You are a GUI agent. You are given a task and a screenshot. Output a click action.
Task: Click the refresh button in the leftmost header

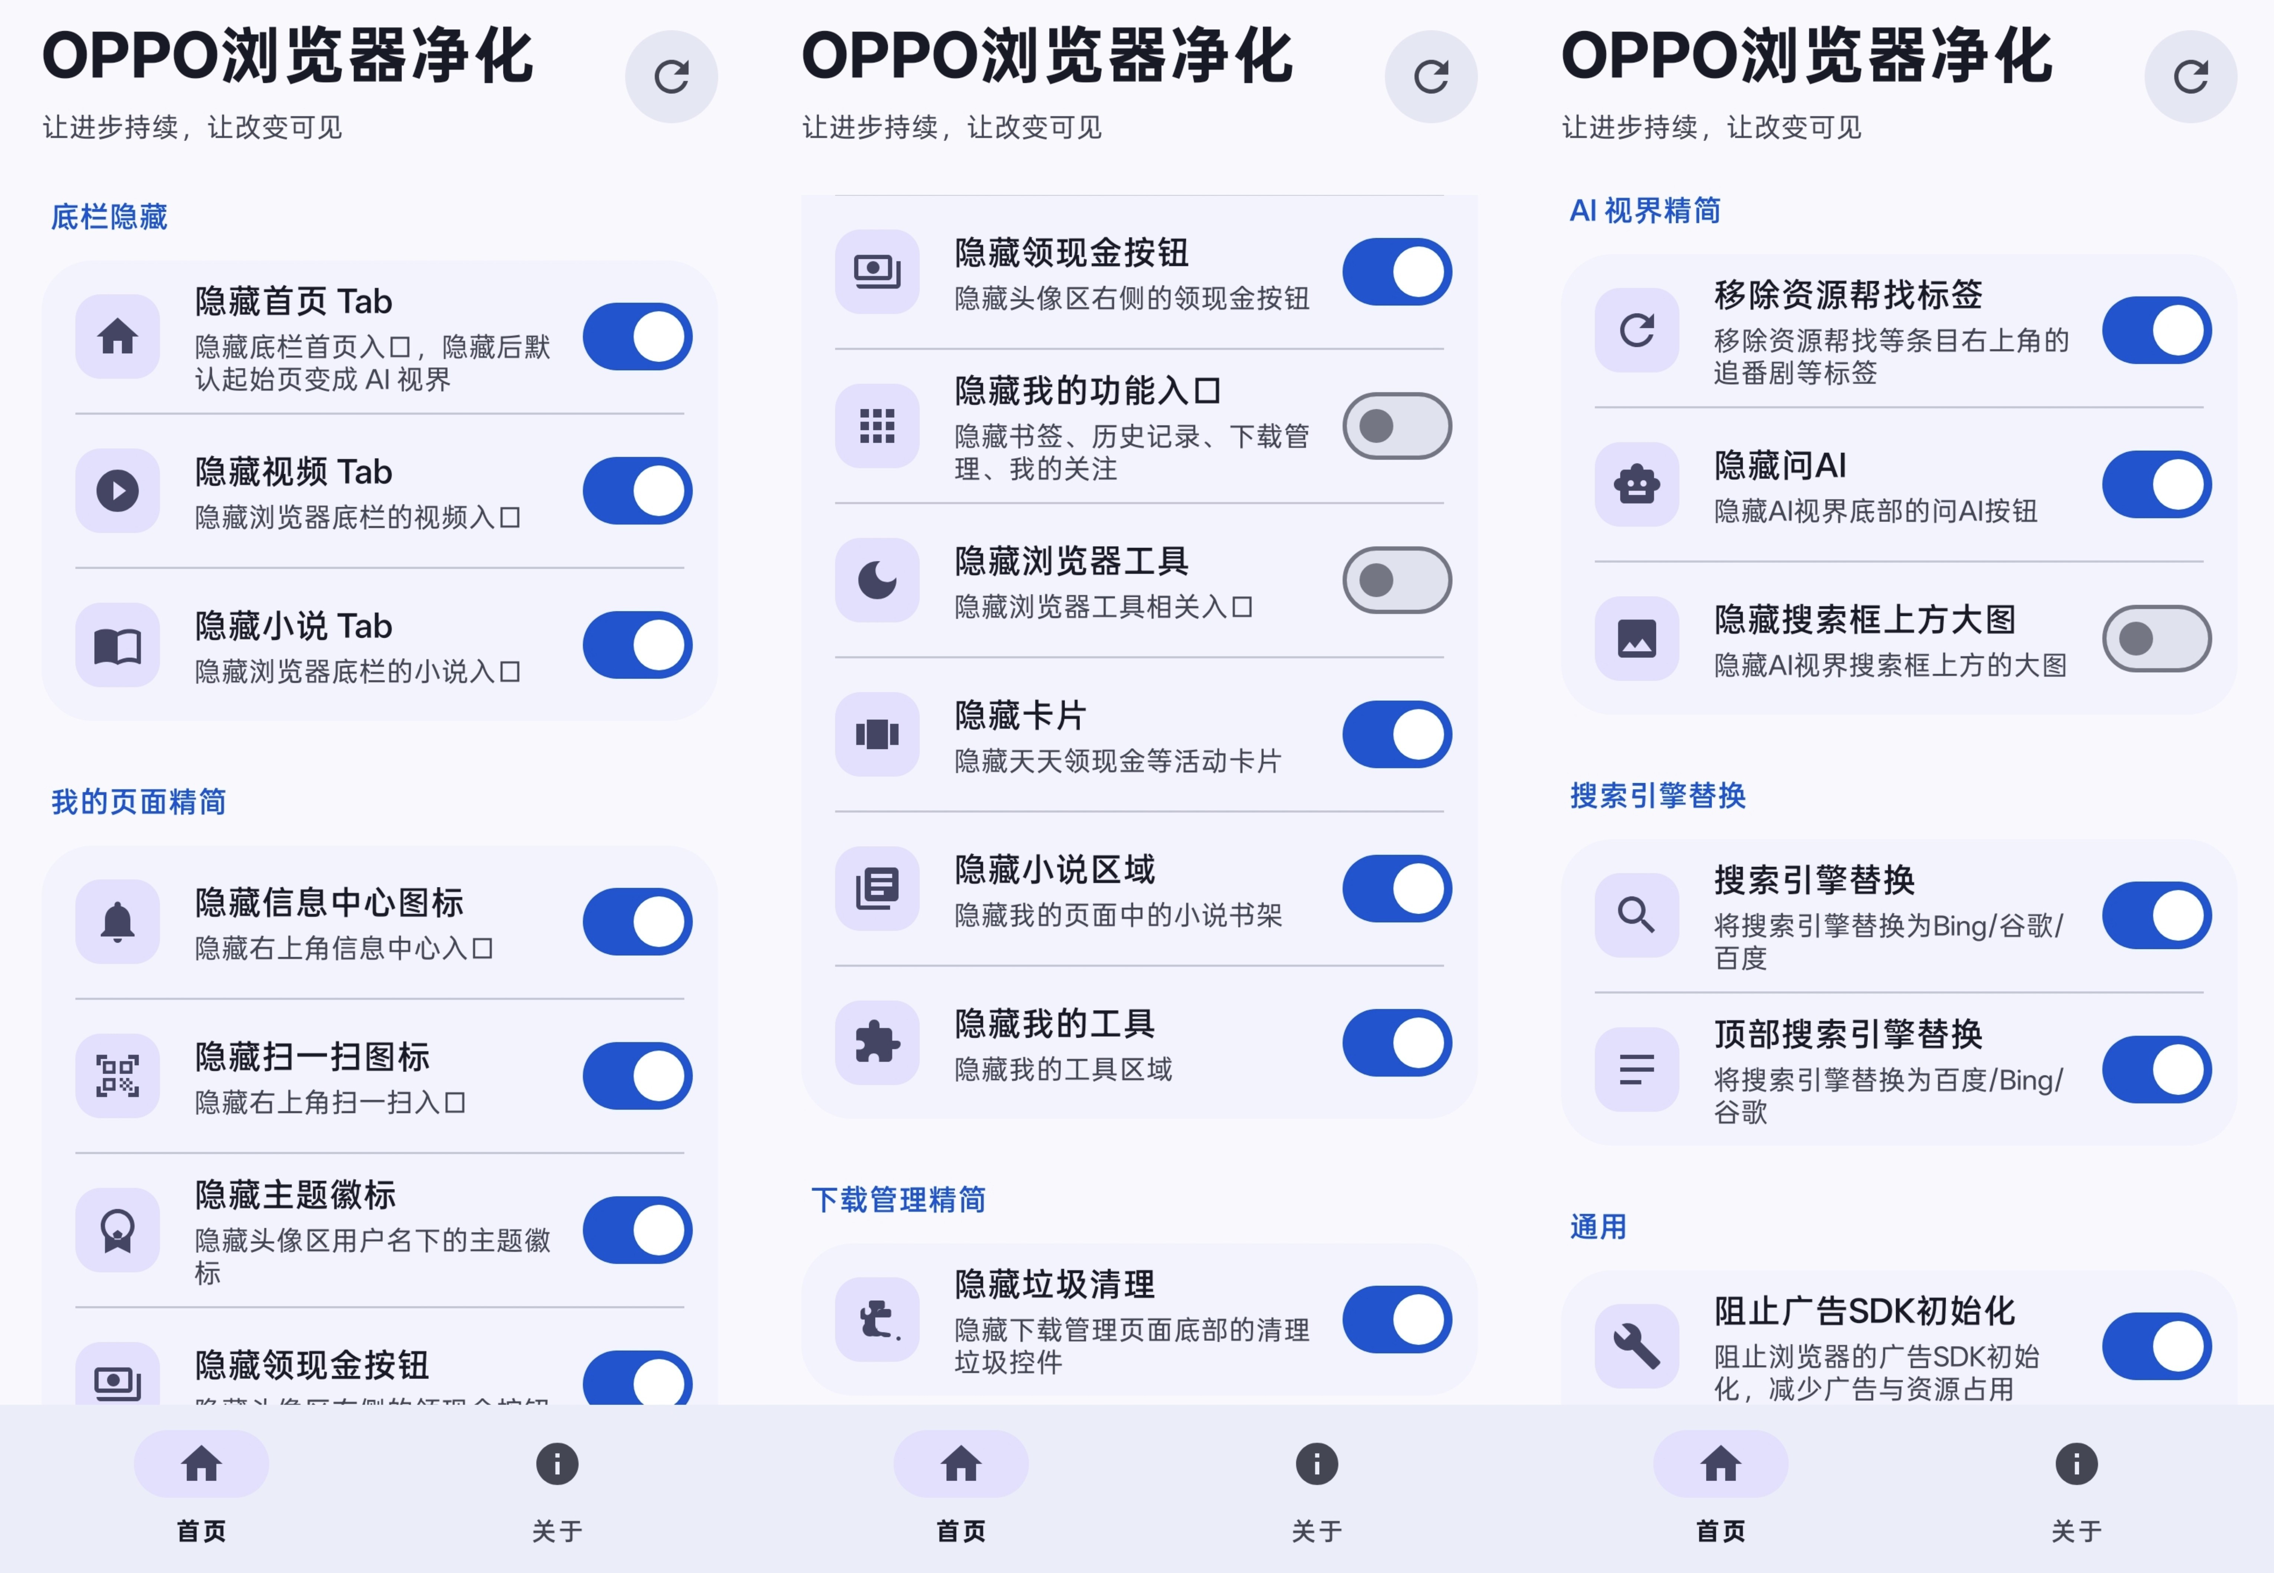pyautogui.click(x=671, y=77)
